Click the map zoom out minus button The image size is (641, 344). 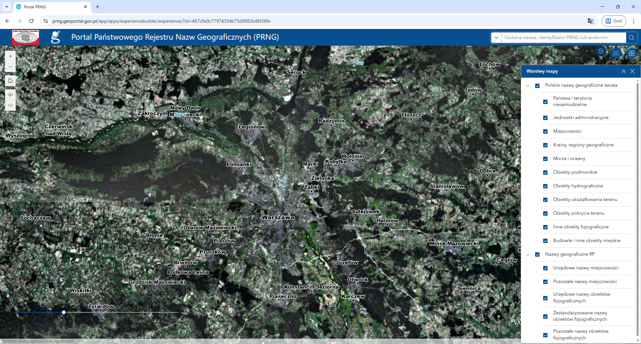(x=10, y=67)
